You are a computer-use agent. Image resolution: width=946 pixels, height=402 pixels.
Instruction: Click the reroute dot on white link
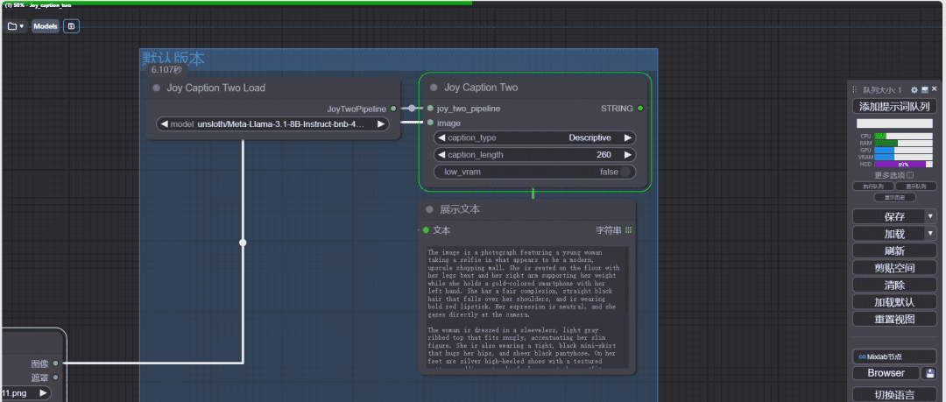click(x=244, y=243)
